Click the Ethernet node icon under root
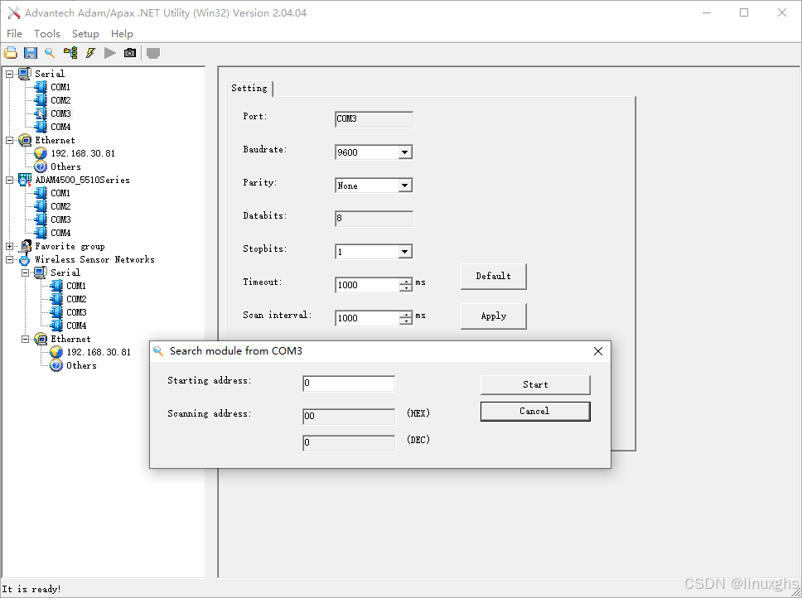The height and width of the screenshot is (598, 802). [x=25, y=140]
